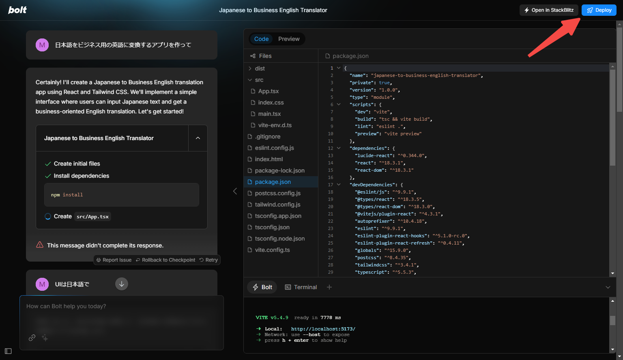Screen dimensions: 623x360
Task: Toggle the sidebar panel icon
Action: (8, 351)
